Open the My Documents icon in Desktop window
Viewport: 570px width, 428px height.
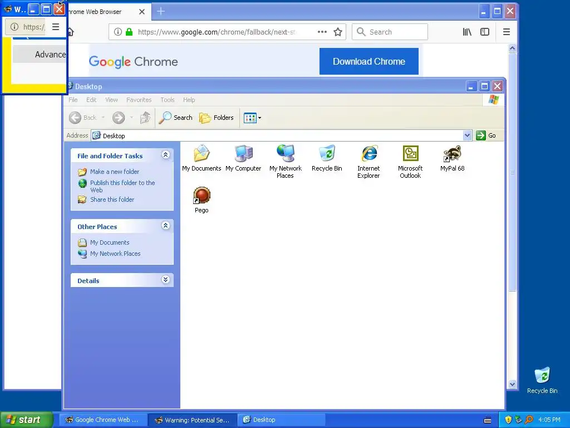[202, 158]
